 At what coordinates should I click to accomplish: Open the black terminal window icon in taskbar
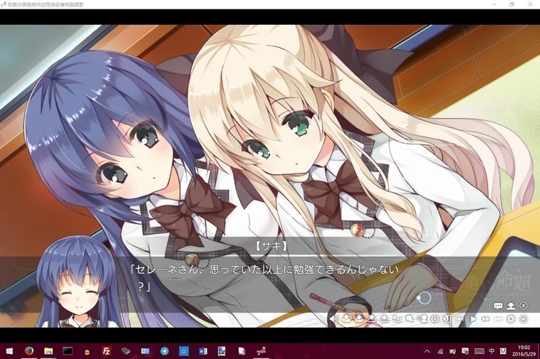pos(68,351)
